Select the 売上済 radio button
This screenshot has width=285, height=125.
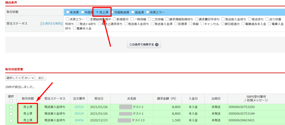click(x=97, y=12)
